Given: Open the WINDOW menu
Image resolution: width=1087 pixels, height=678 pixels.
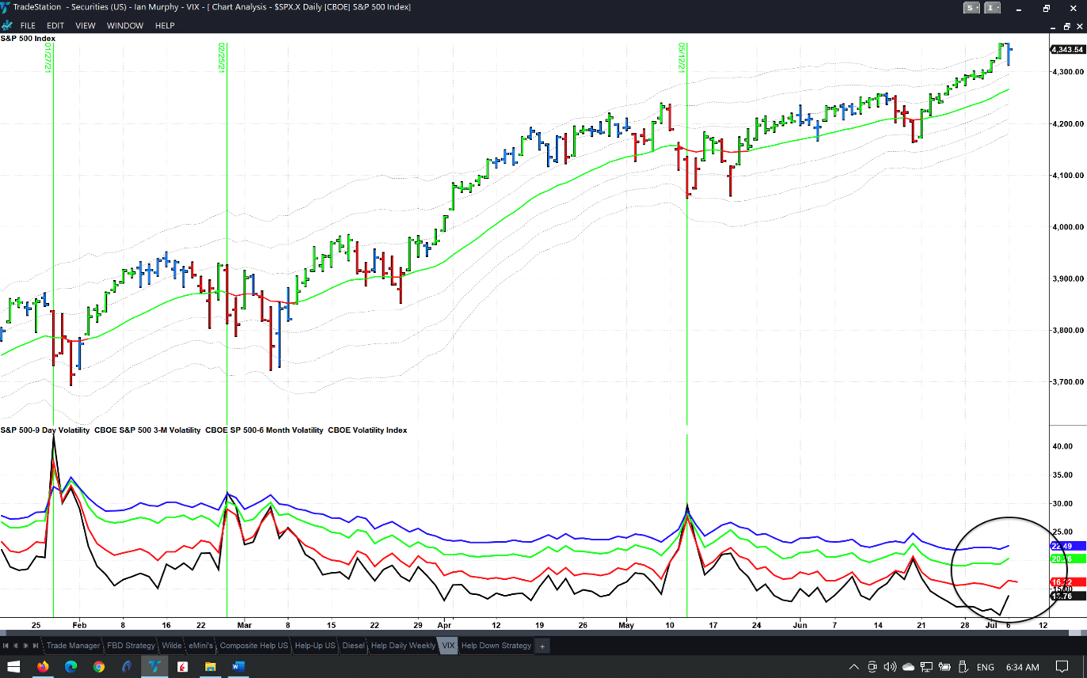Looking at the screenshot, I should (x=125, y=25).
